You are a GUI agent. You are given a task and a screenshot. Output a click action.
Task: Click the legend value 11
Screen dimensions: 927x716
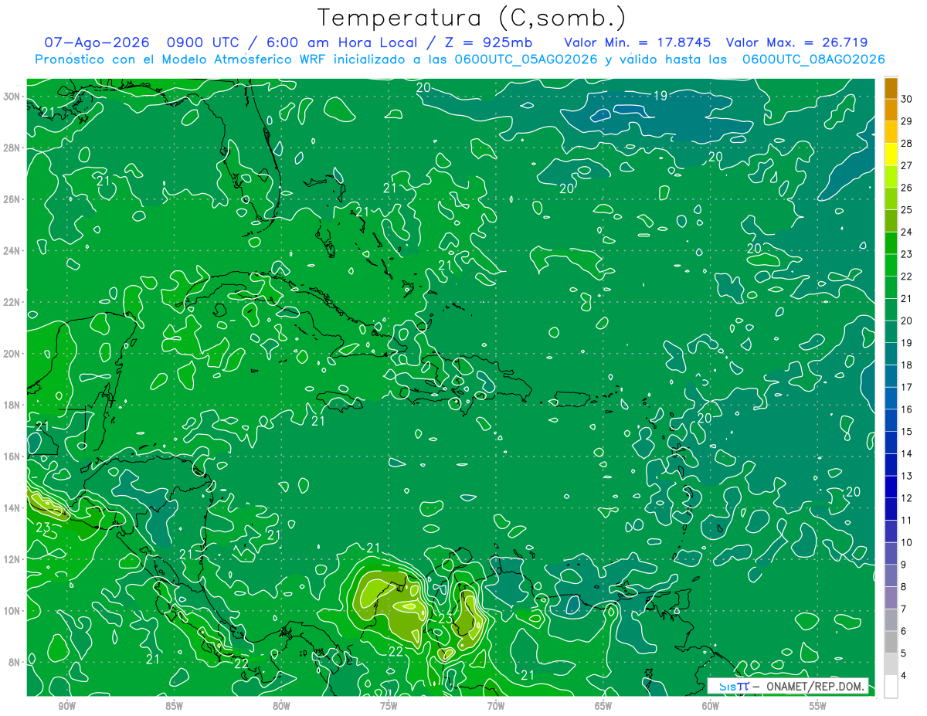pyautogui.click(x=906, y=520)
